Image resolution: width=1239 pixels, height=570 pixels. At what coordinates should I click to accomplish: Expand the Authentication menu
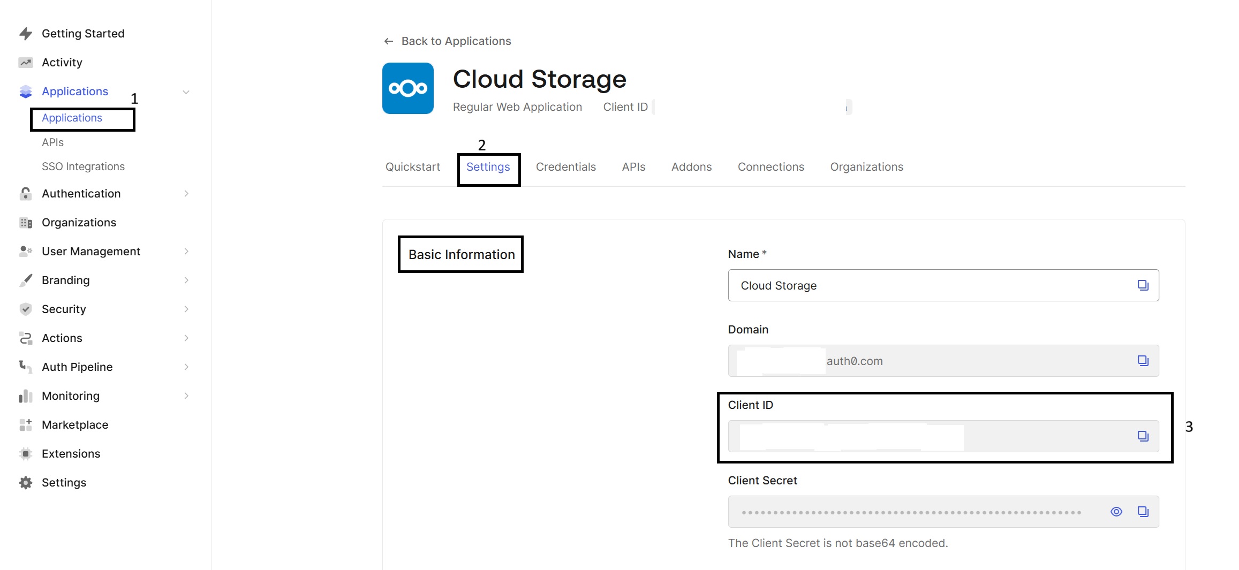[186, 194]
